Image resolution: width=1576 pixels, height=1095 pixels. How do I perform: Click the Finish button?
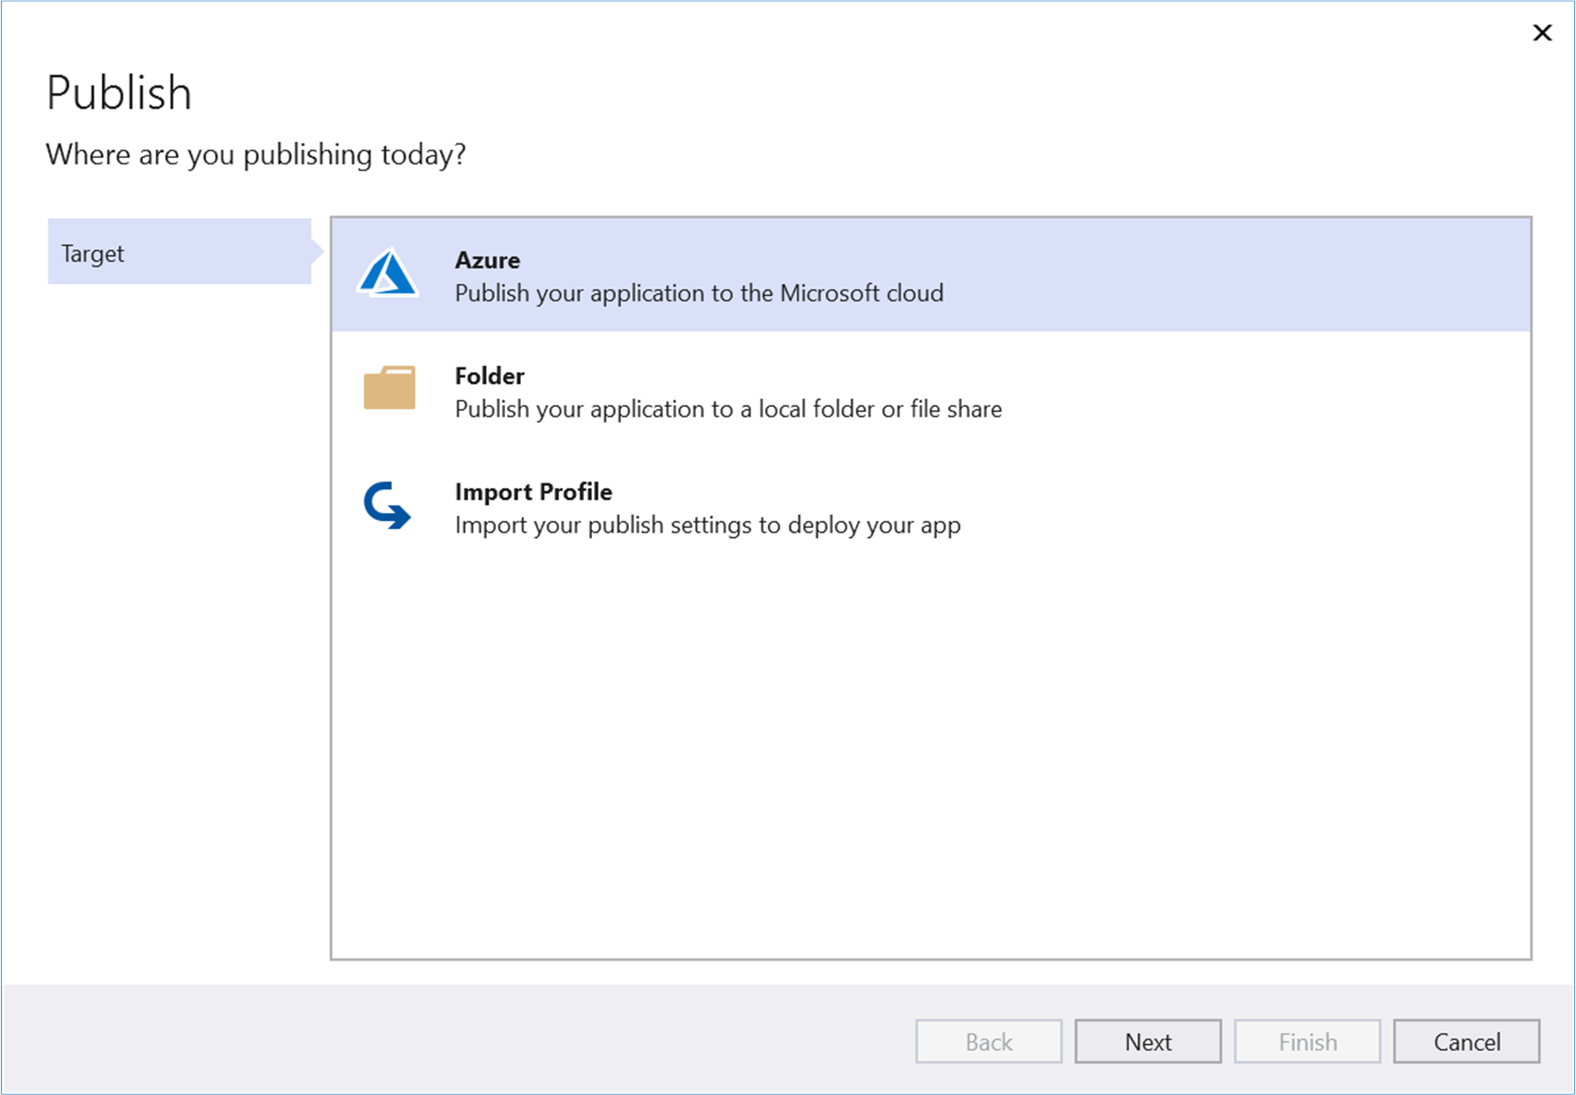coord(1308,1041)
